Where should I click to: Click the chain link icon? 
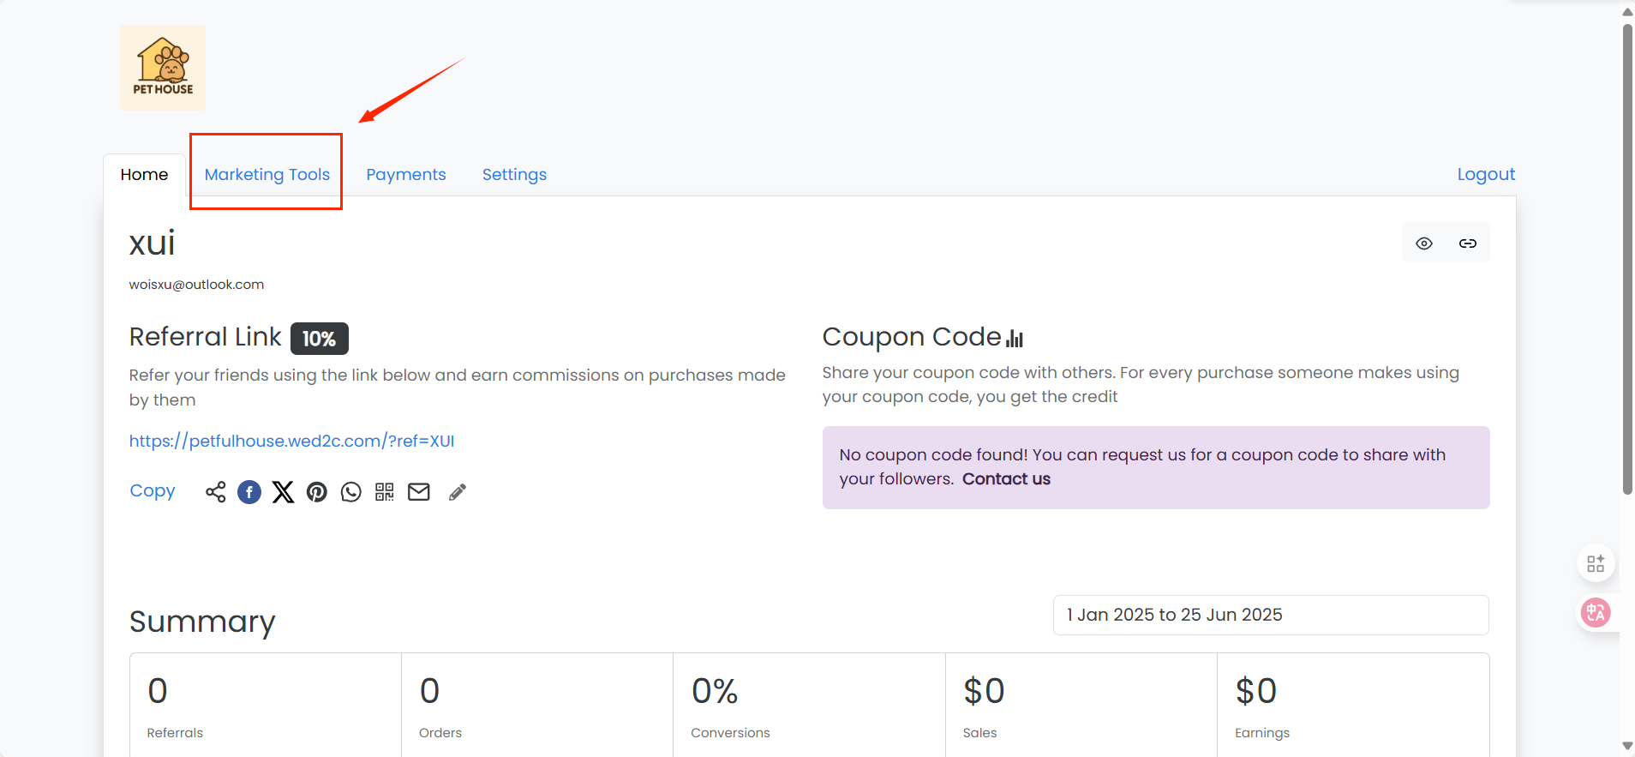point(1468,243)
